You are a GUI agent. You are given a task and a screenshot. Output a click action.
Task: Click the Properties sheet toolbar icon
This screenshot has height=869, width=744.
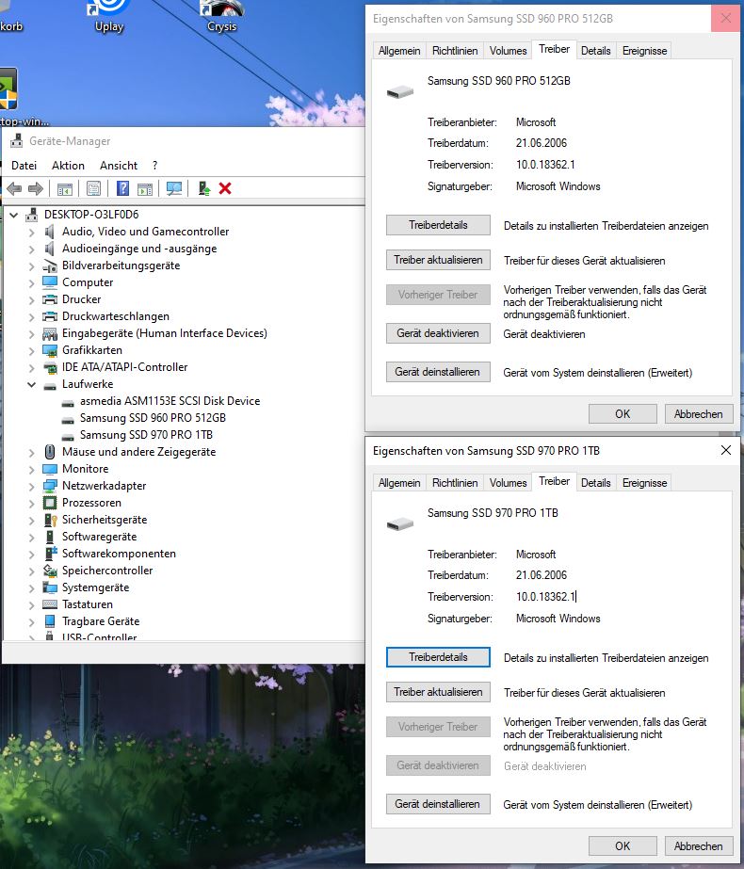[93, 189]
